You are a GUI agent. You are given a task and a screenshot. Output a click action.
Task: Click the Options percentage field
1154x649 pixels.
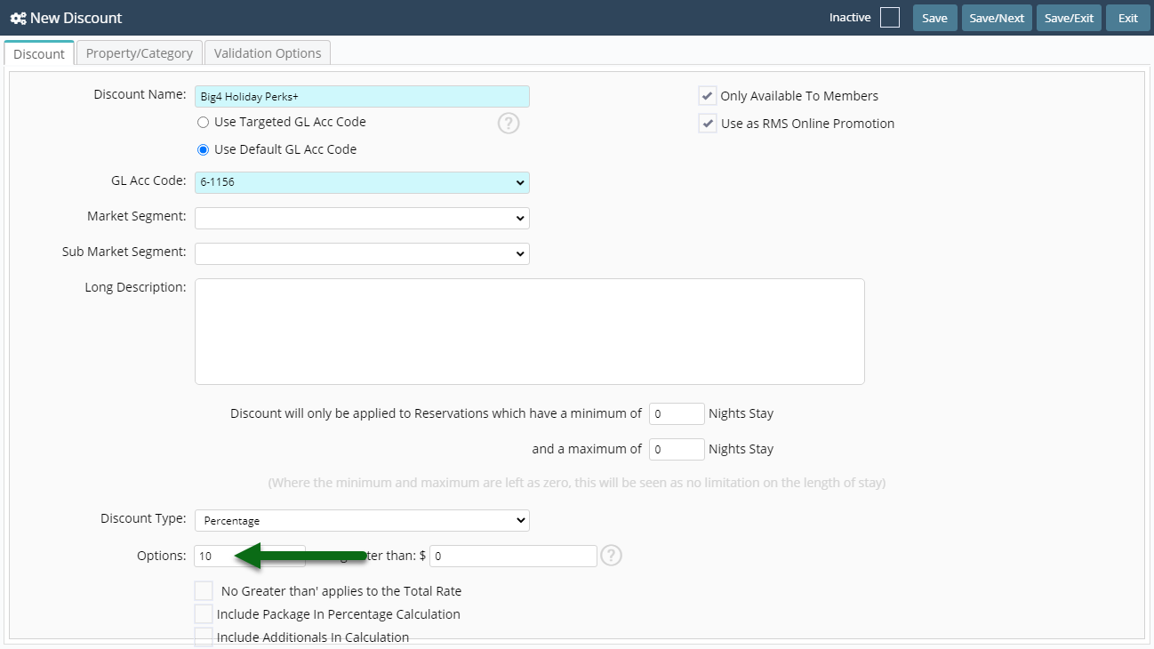[250, 556]
